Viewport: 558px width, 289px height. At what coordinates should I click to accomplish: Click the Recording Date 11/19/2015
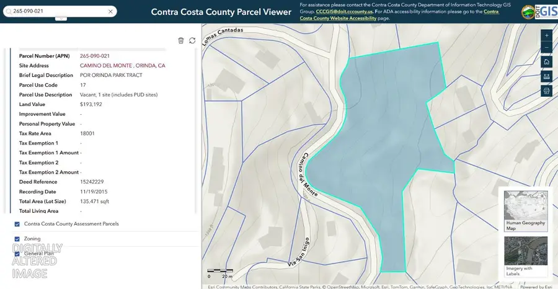click(x=94, y=192)
